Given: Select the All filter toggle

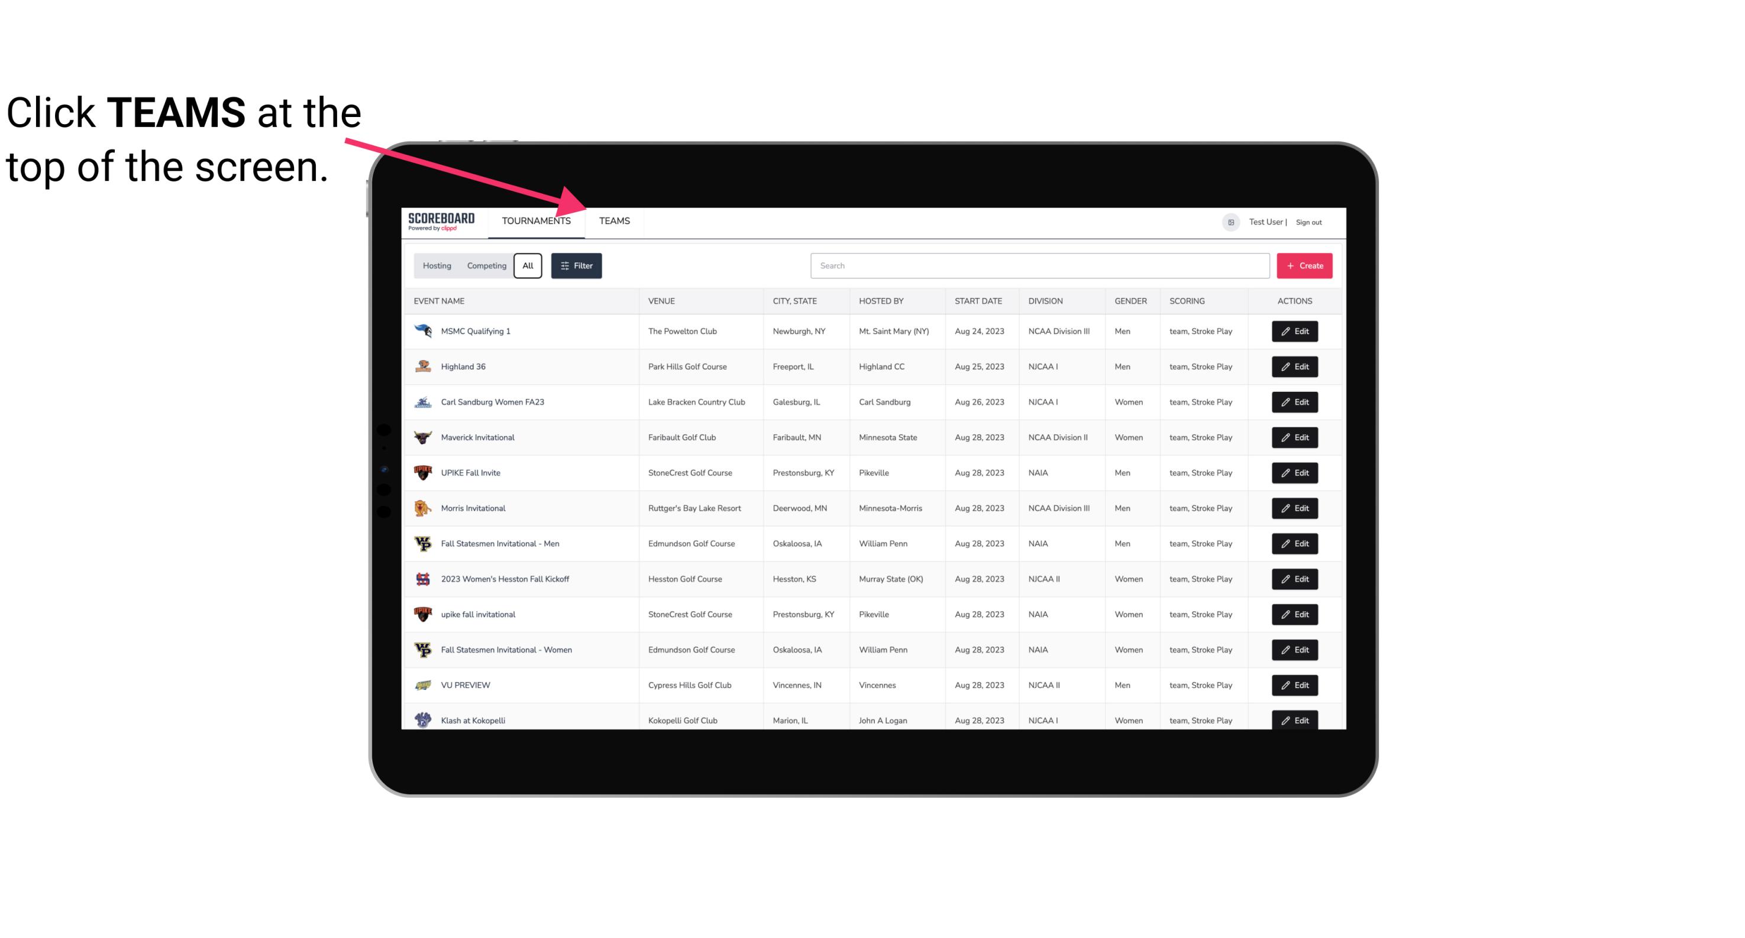Looking at the screenshot, I should click(527, 266).
